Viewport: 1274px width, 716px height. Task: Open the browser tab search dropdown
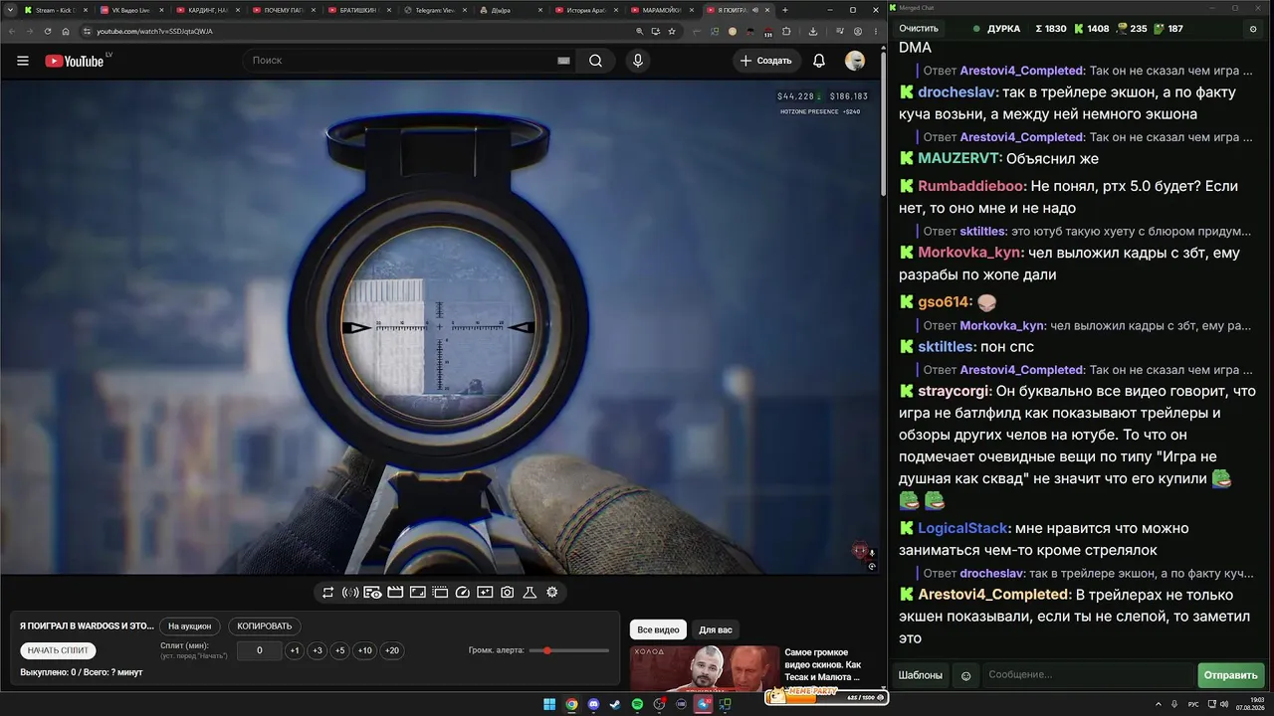(9, 10)
